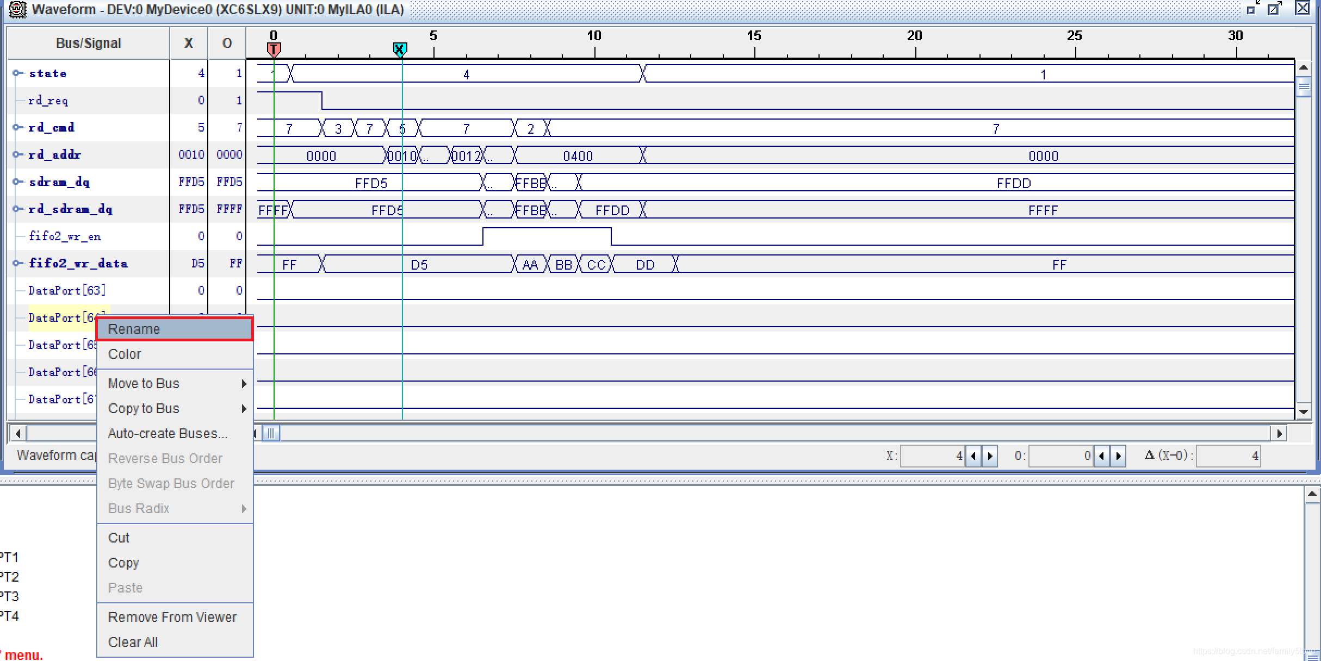Click the maximize waveform window button
This screenshot has height=661, width=1321.
click(1274, 9)
